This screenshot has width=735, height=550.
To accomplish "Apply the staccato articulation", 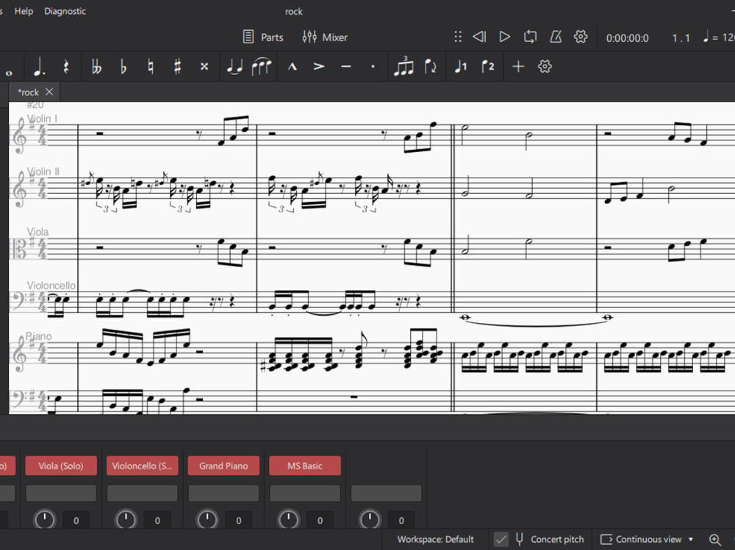I will tap(373, 67).
